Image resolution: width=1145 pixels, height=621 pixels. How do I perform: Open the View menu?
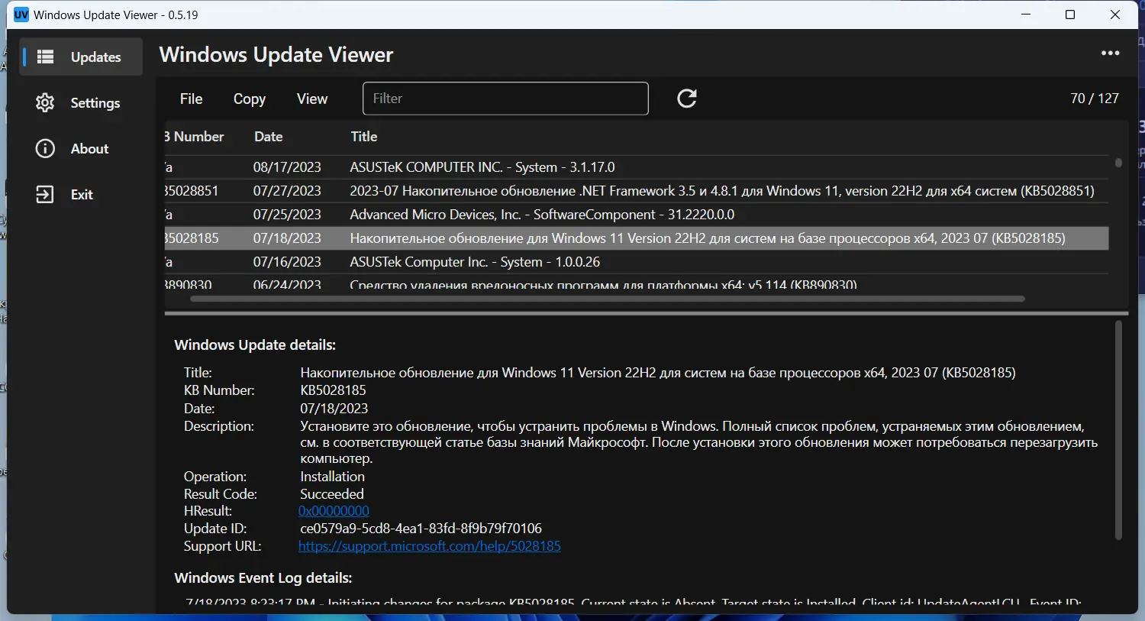coord(312,99)
